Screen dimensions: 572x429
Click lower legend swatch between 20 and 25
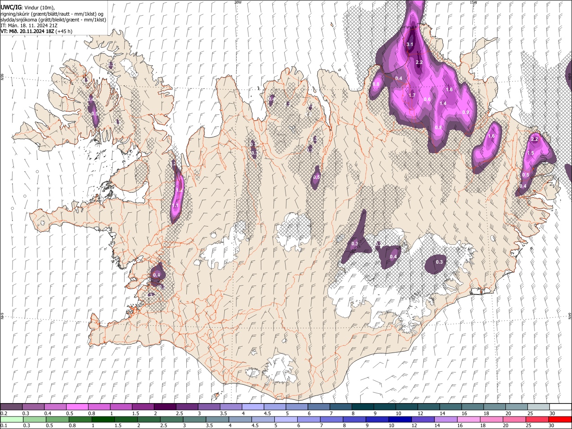click(514, 419)
